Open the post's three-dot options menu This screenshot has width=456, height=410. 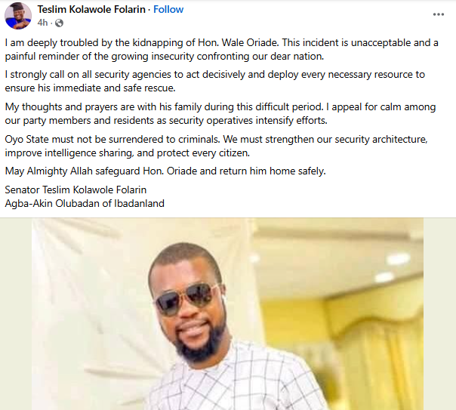pos(439,14)
